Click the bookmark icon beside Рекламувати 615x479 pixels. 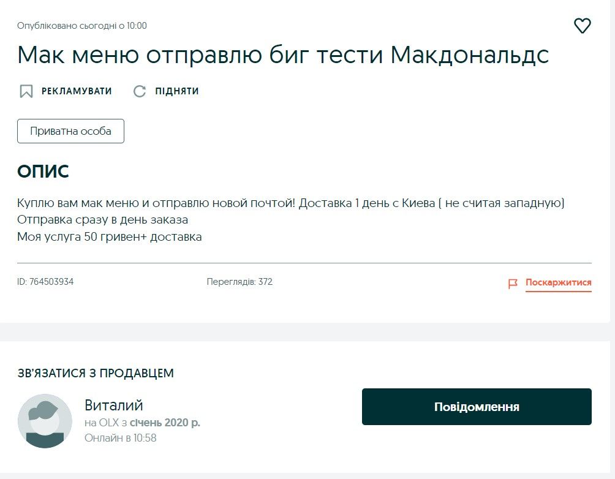point(26,91)
